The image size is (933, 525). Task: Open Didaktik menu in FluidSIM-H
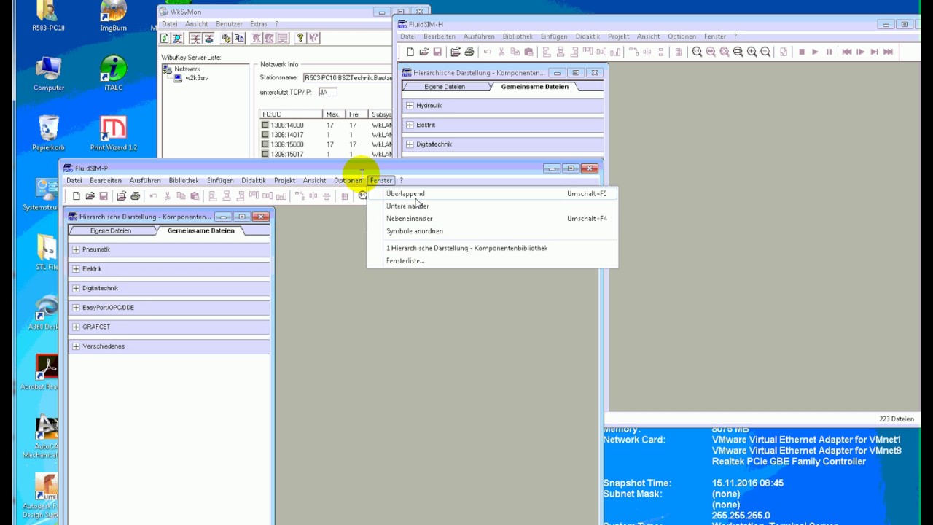coord(587,36)
